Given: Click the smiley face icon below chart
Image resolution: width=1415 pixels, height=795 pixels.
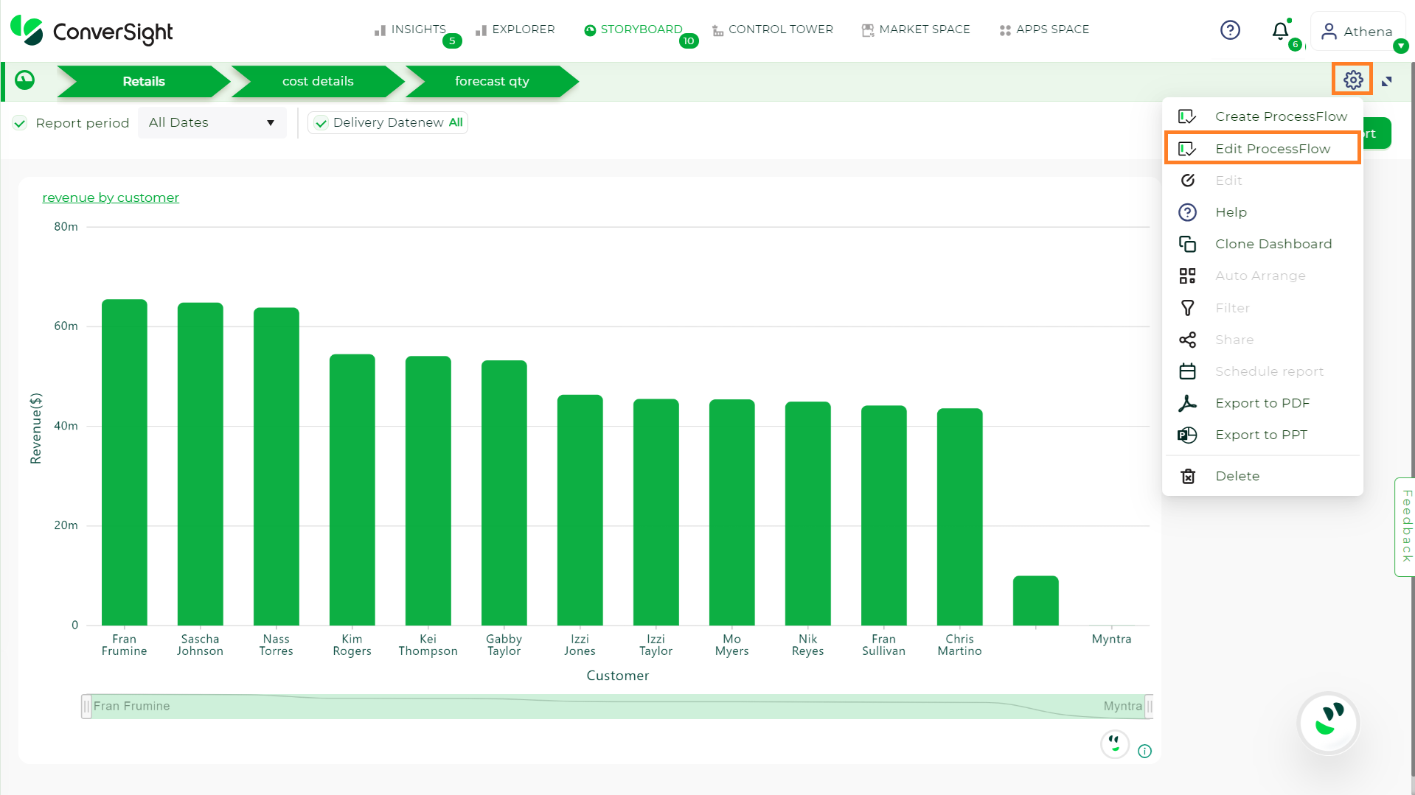Looking at the screenshot, I should click(1115, 743).
